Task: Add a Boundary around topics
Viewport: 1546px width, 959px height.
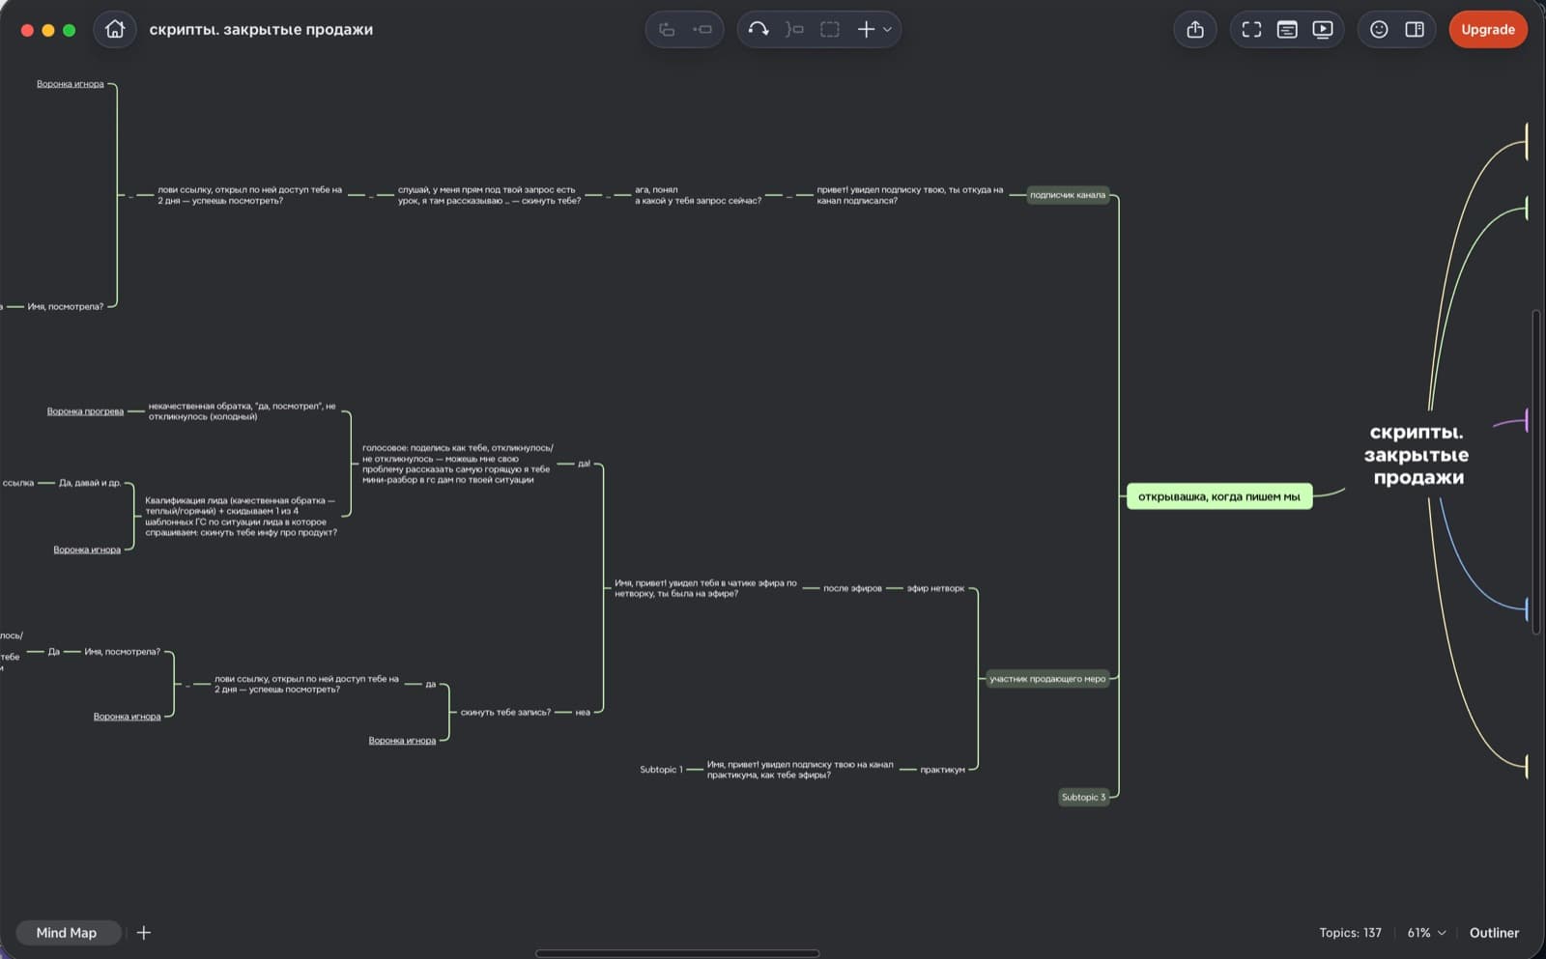Action: [x=830, y=29]
